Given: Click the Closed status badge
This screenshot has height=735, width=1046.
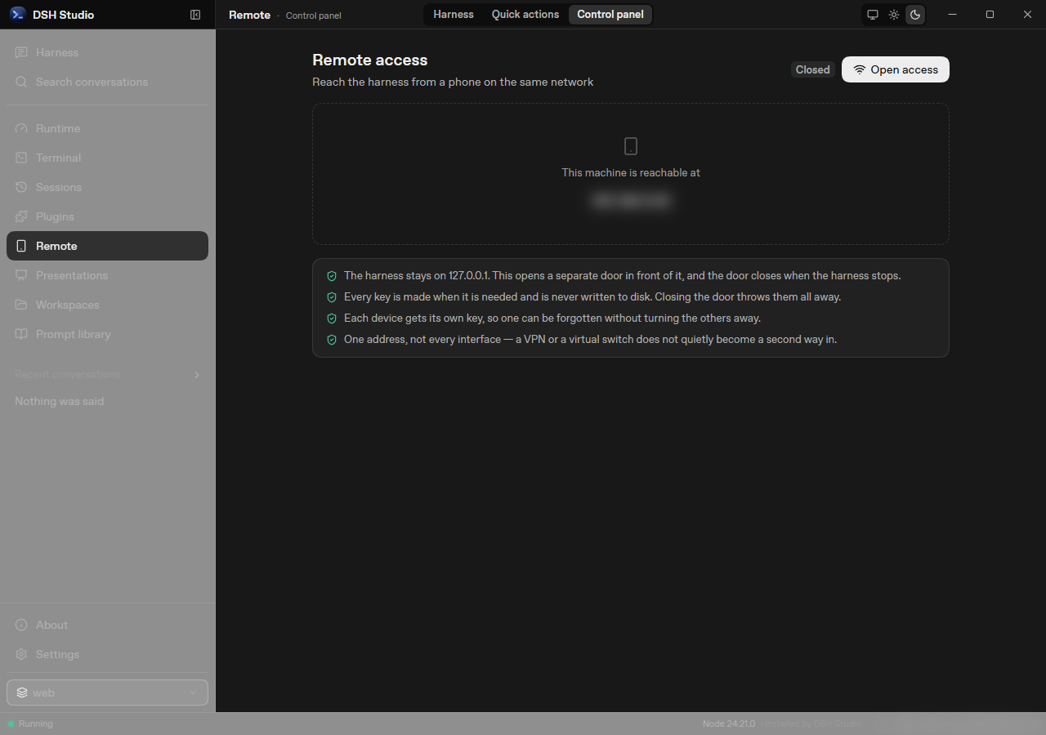Looking at the screenshot, I should (812, 69).
